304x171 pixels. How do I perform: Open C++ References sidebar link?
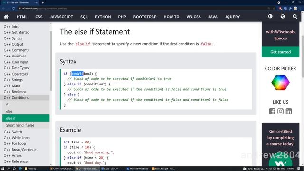coord(16,161)
